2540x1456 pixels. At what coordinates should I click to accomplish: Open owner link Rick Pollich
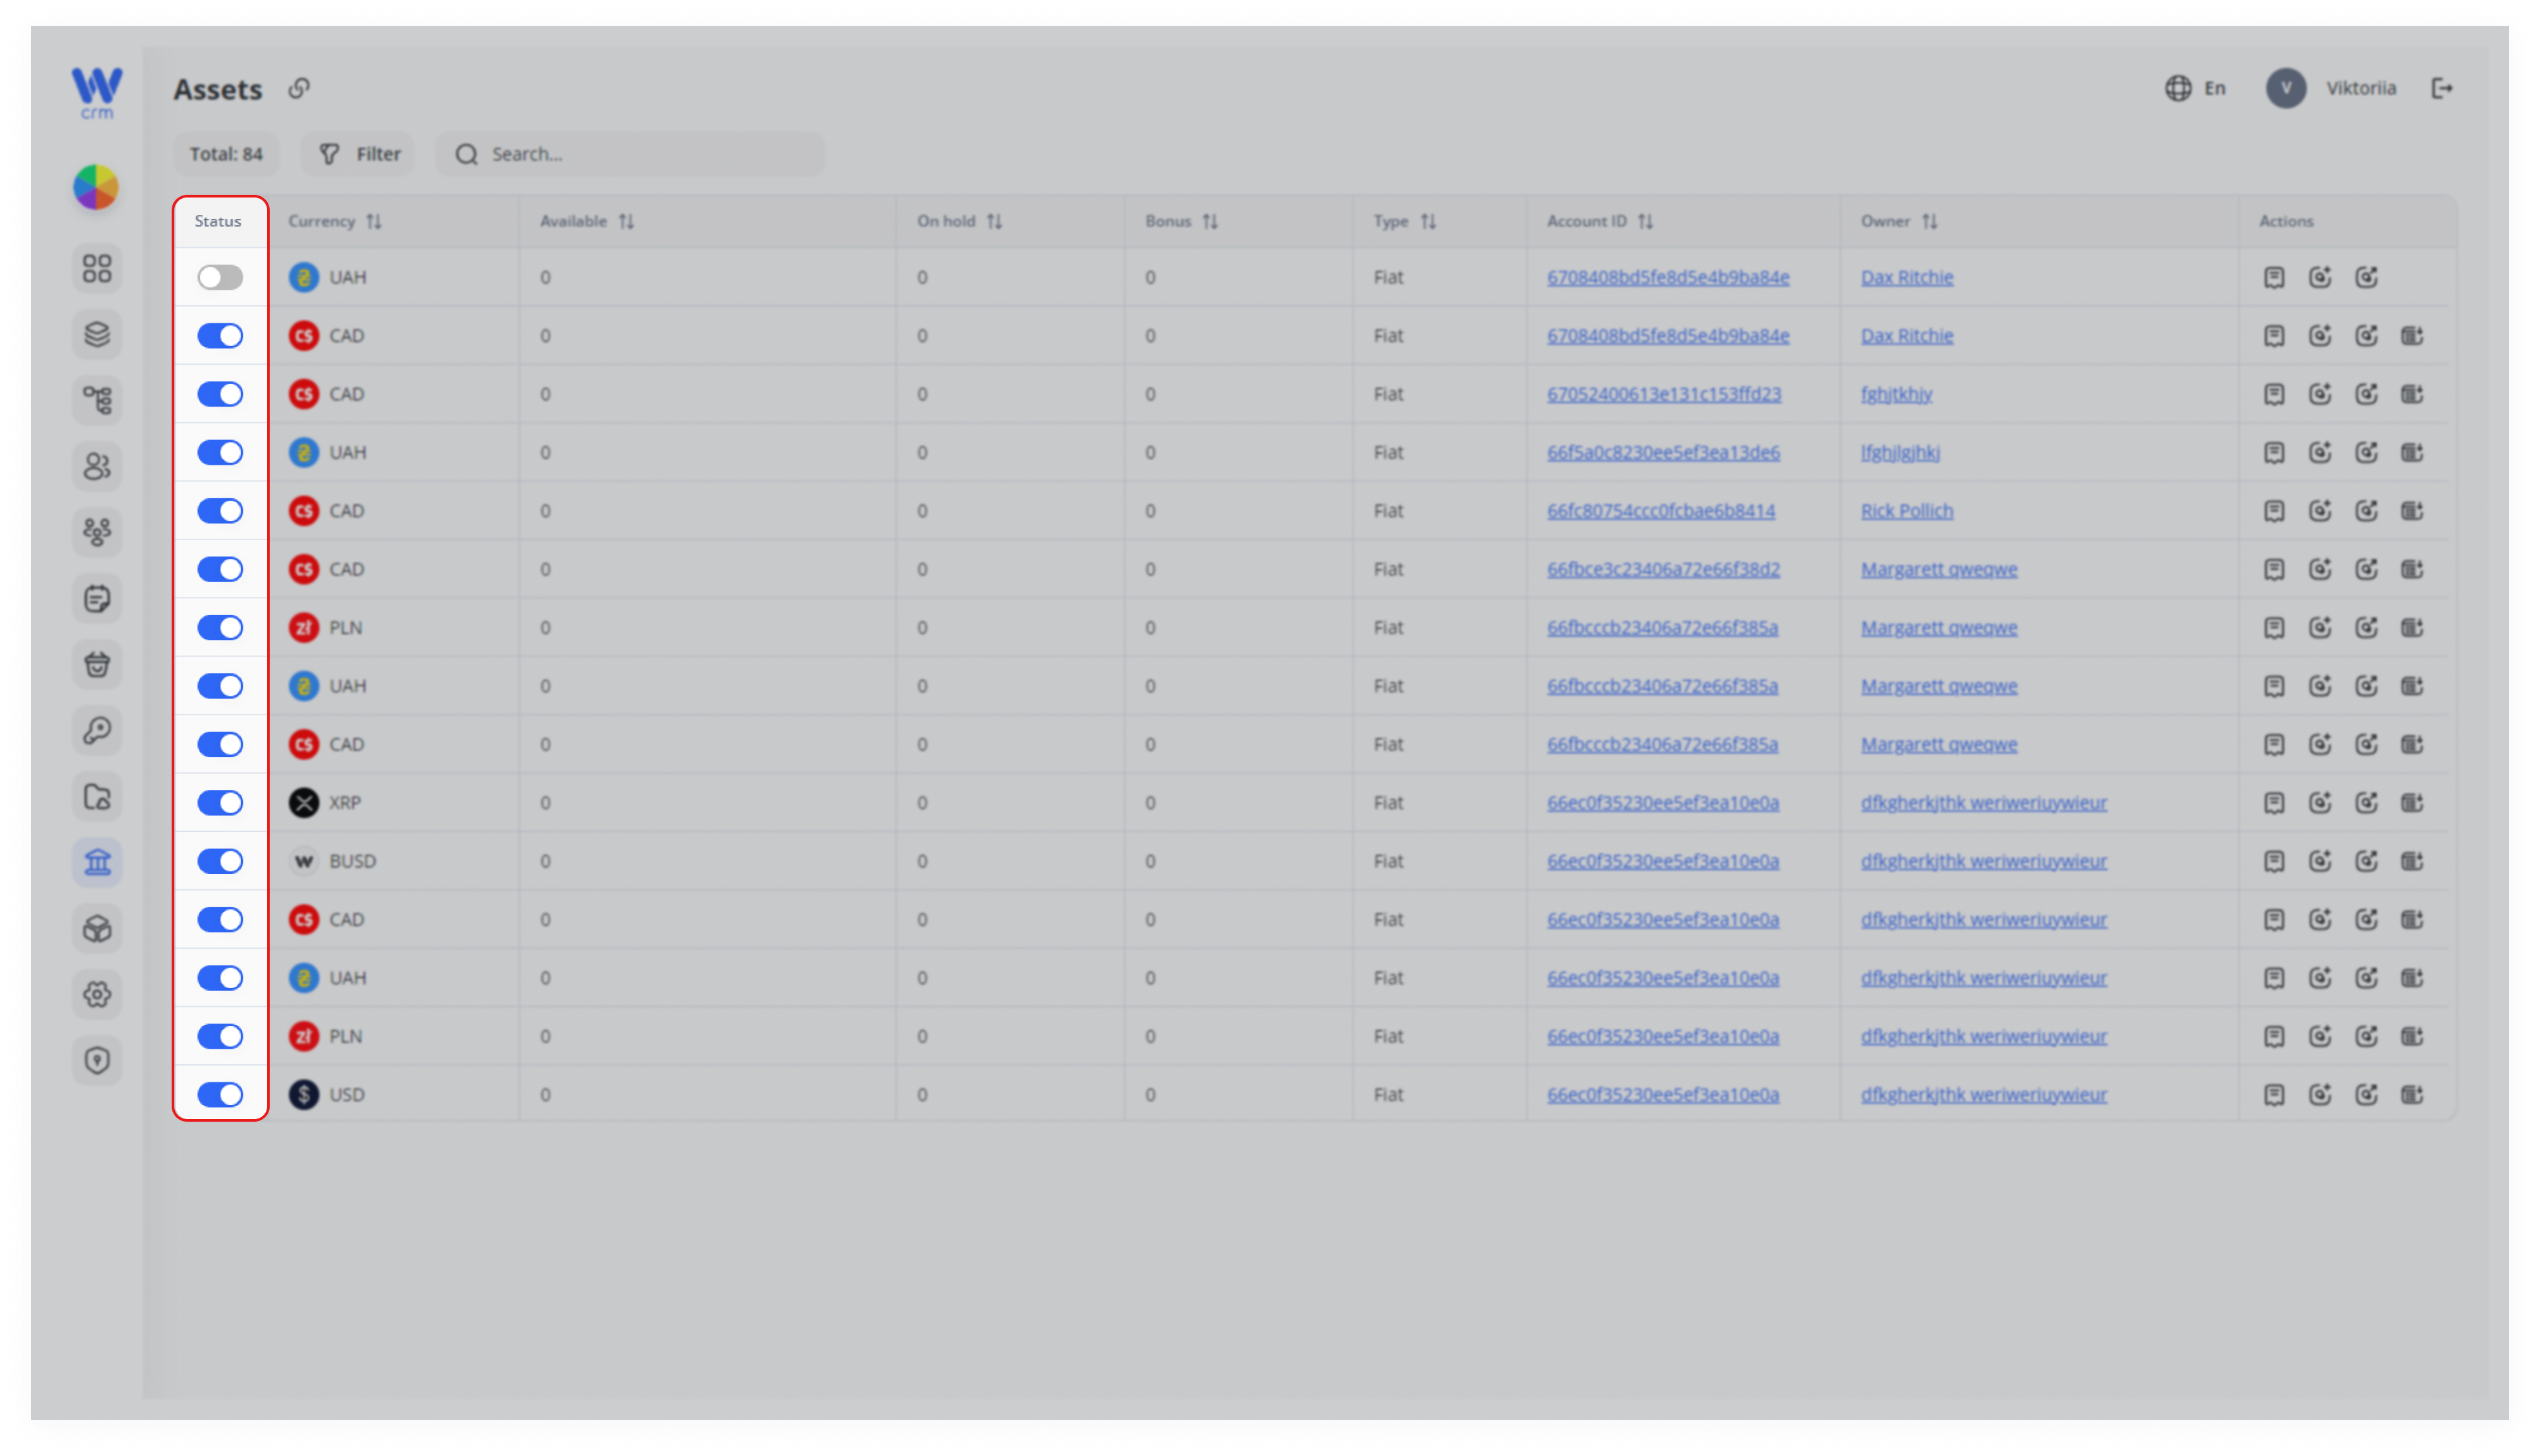click(x=1907, y=511)
